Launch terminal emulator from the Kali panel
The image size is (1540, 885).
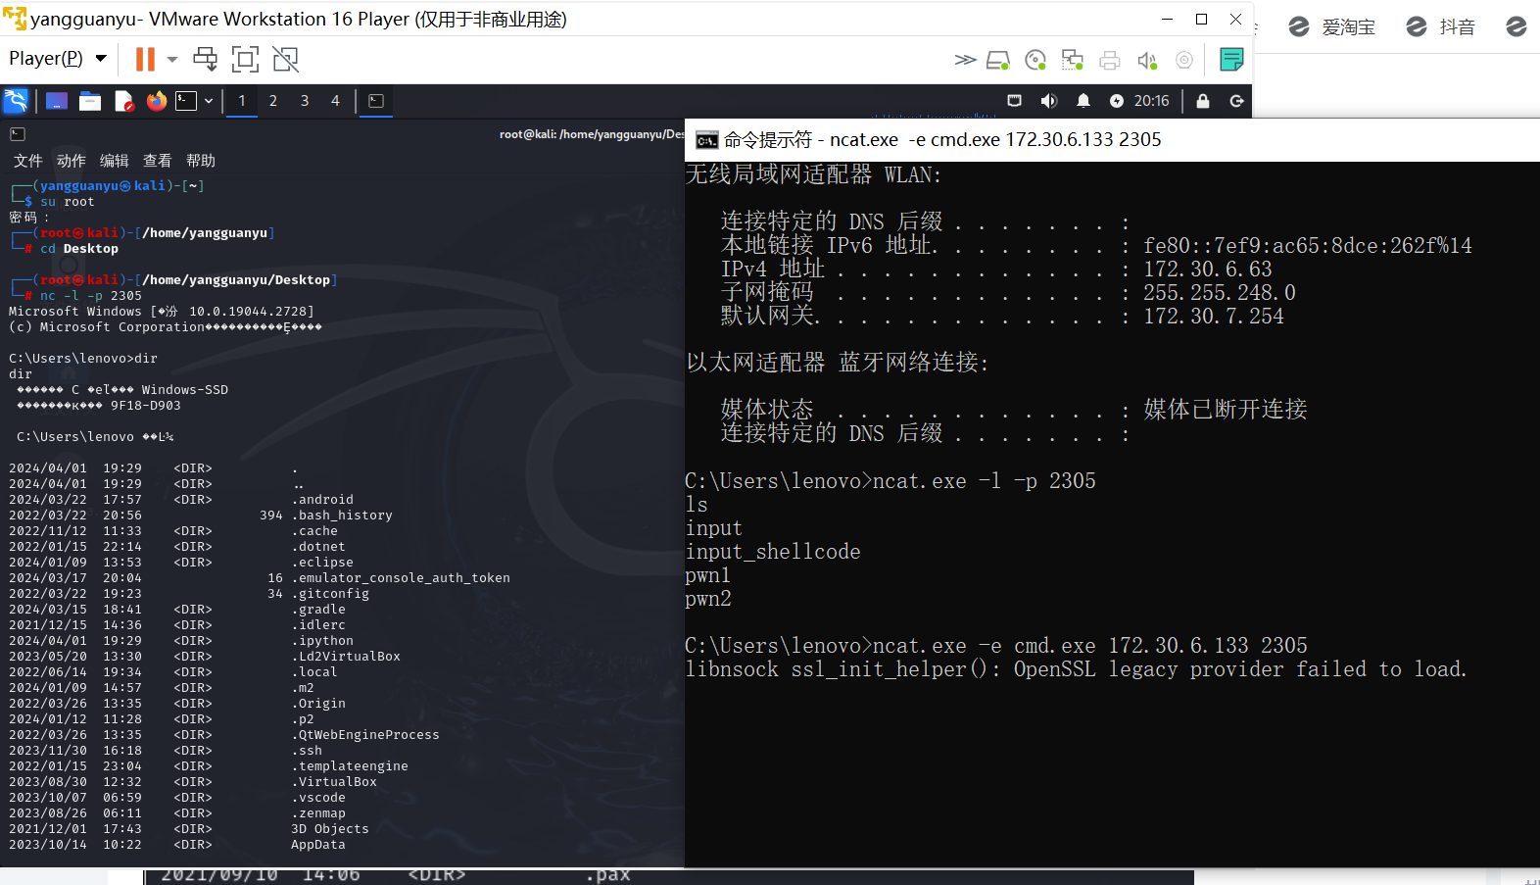186,101
